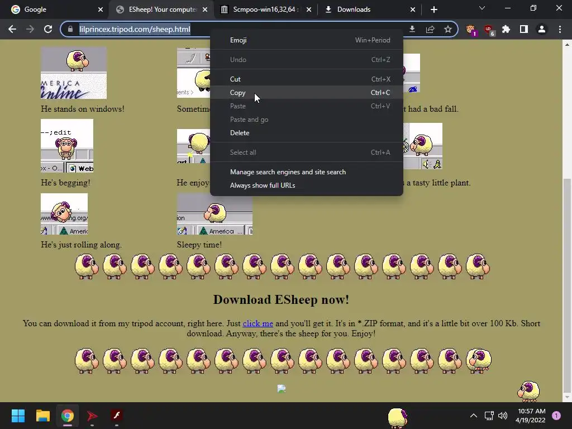Follow the 'click me' download link
The image size is (572, 429).
[x=258, y=323]
